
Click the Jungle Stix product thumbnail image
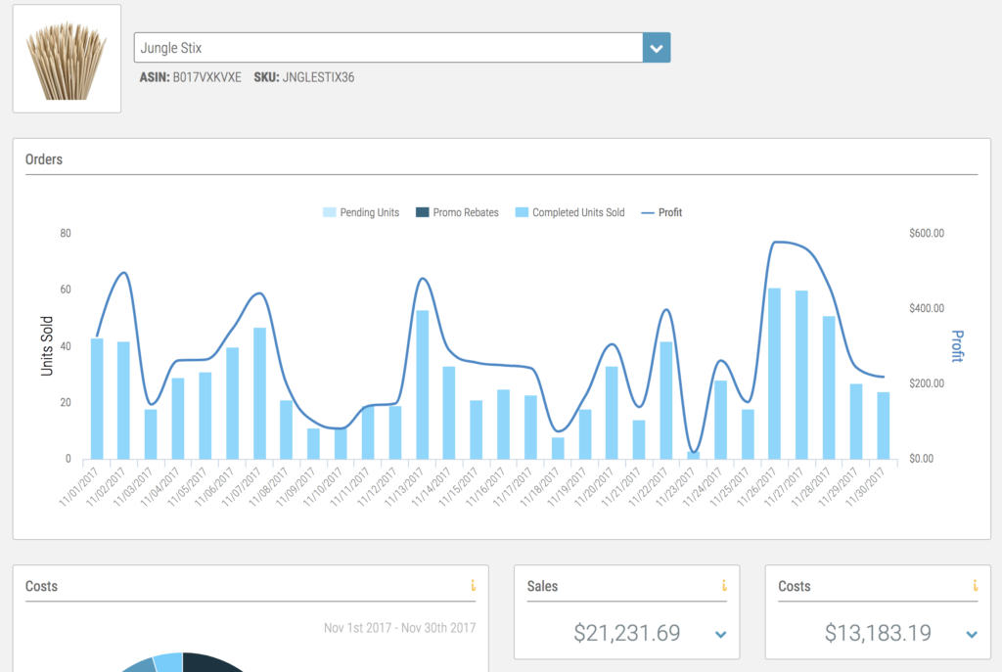[x=67, y=59]
